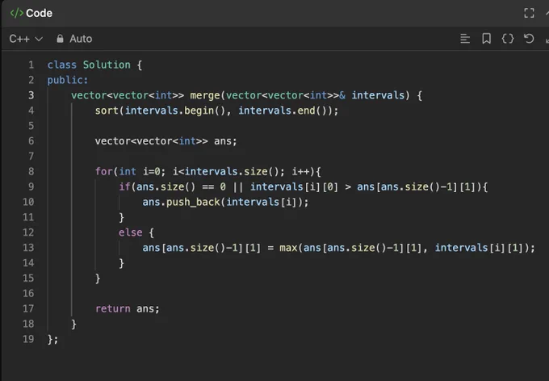Click the 'ans.push_back(intervals[i]);' statement
Image resolution: width=549 pixels, height=381 pixels.
[225, 202]
